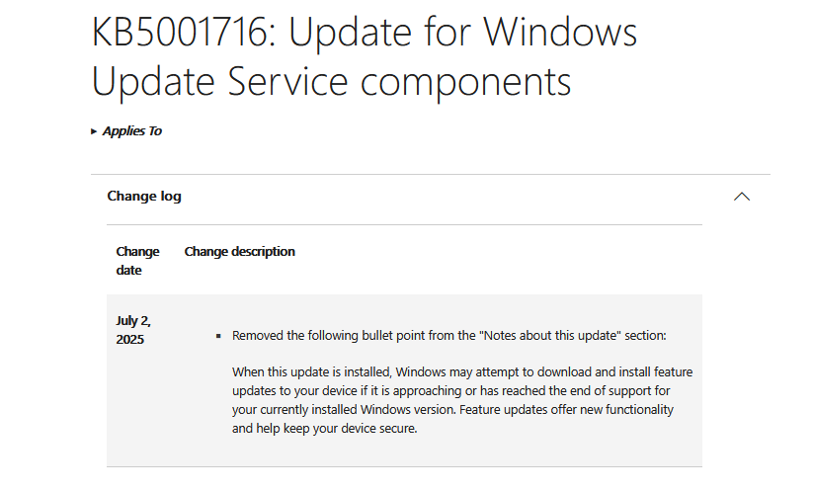813x491 pixels.
Task: Click the "and help keep your device secure." line
Action: click(325, 428)
